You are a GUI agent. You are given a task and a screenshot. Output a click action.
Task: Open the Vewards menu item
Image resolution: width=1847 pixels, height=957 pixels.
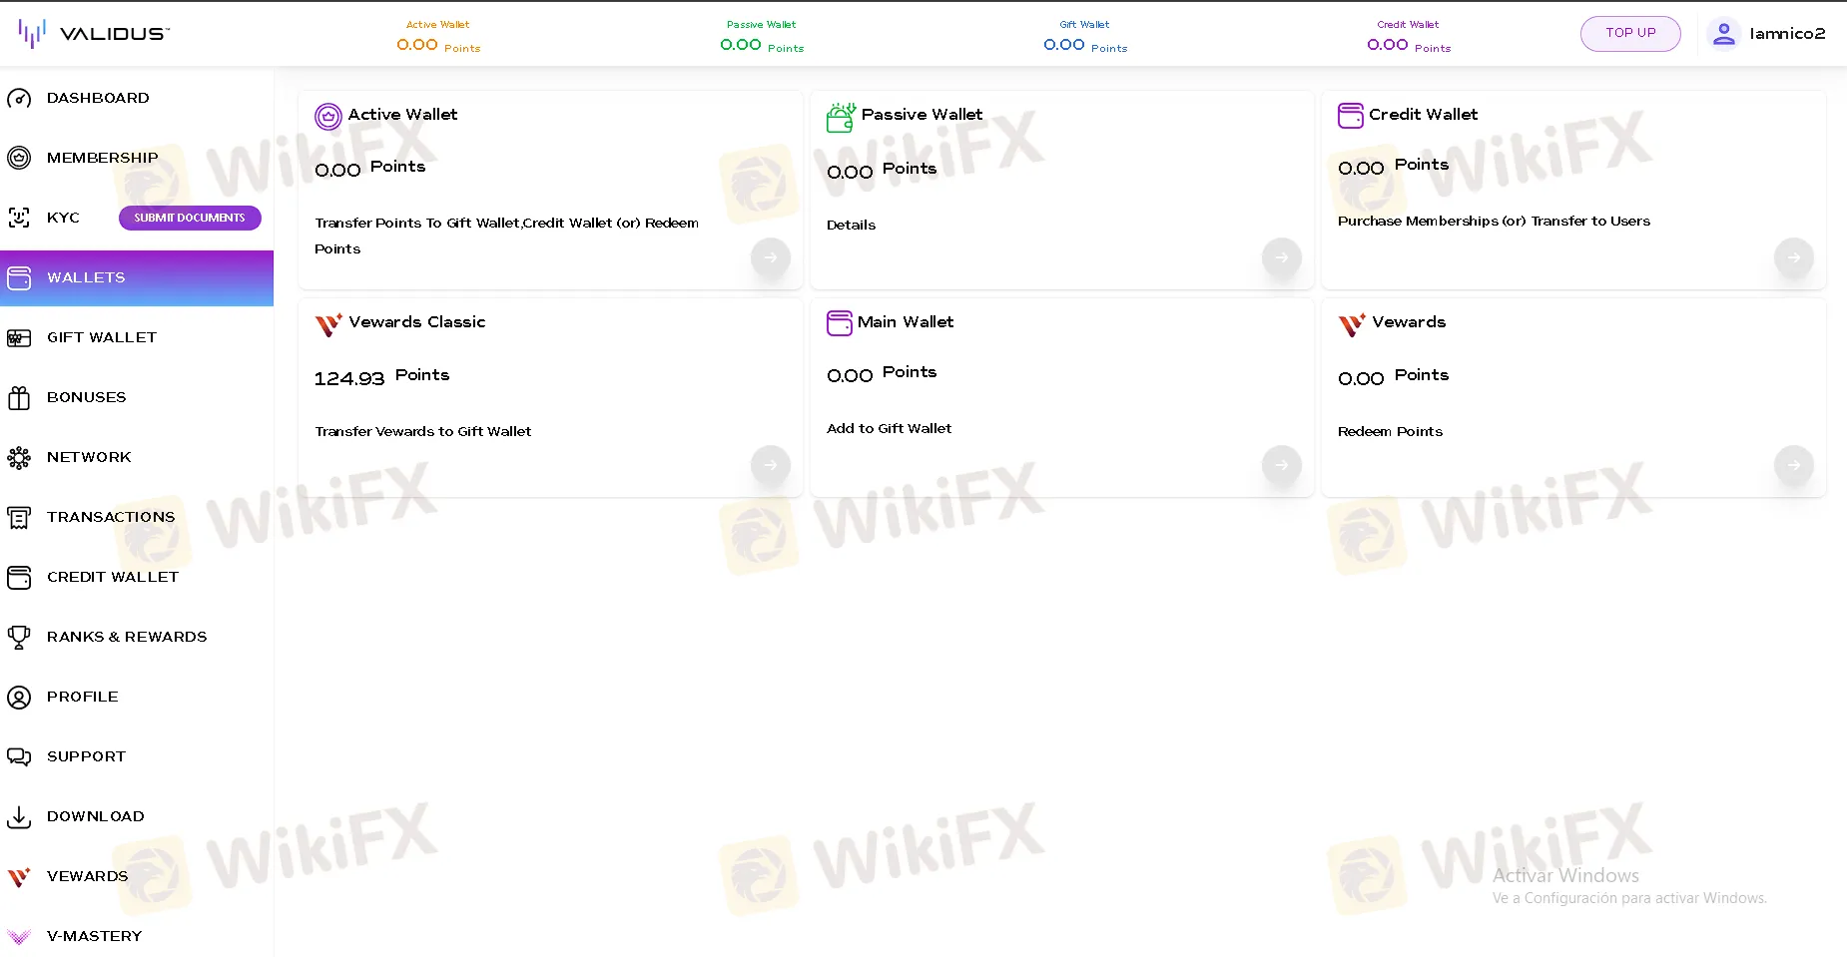click(x=137, y=876)
